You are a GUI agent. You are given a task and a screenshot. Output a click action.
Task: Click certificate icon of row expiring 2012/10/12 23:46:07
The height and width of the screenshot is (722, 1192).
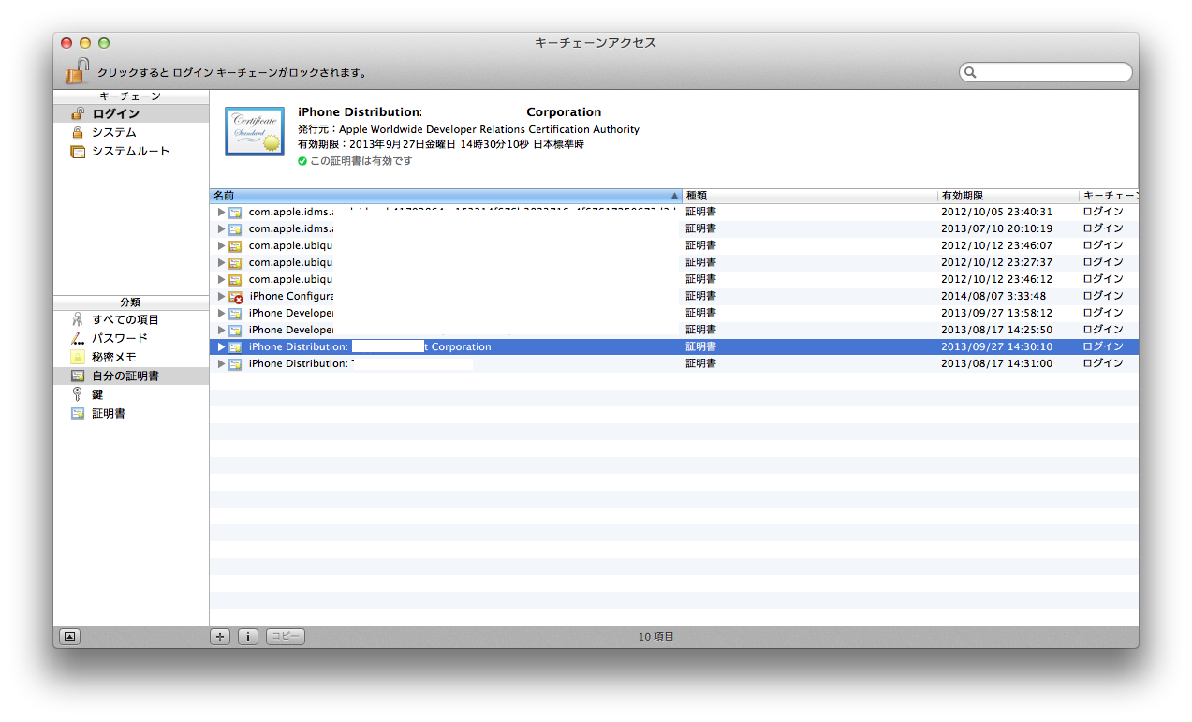[x=235, y=246]
